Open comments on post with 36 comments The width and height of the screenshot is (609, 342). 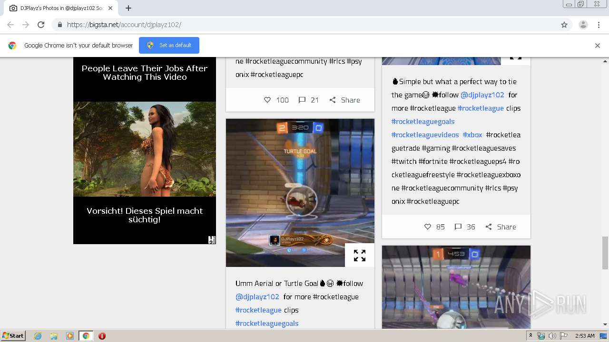tap(458, 227)
